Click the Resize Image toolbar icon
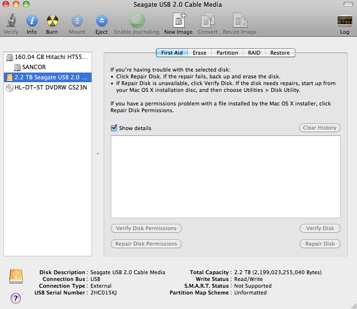357x309 pixels. pyautogui.click(x=240, y=20)
